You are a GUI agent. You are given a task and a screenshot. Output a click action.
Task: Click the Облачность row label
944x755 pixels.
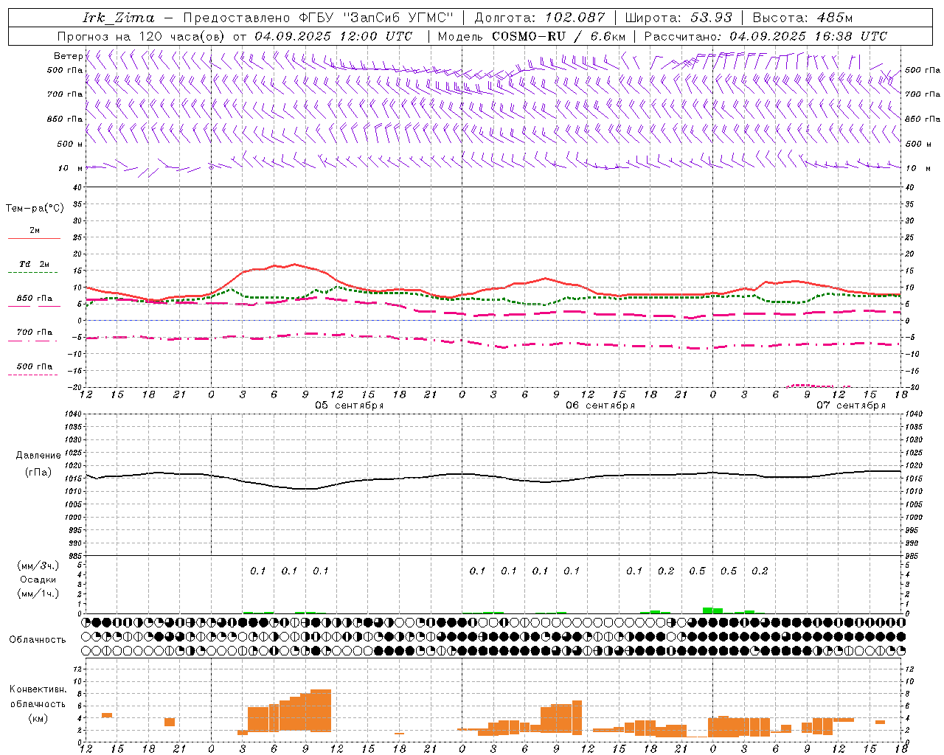[x=38, y=640]
